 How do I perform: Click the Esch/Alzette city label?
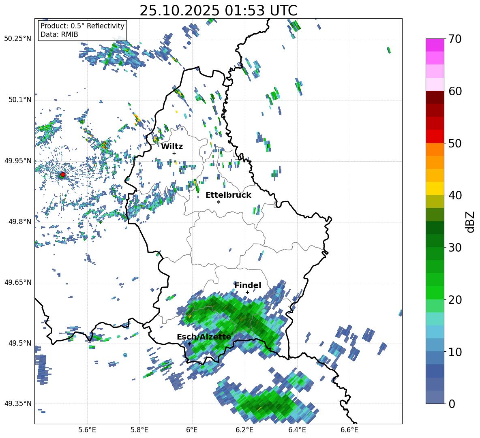(204, 337)
